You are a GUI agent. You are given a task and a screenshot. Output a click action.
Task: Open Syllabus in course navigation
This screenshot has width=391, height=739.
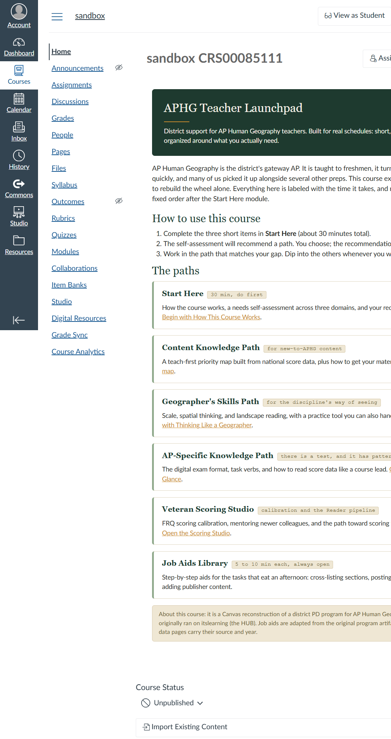64,185
